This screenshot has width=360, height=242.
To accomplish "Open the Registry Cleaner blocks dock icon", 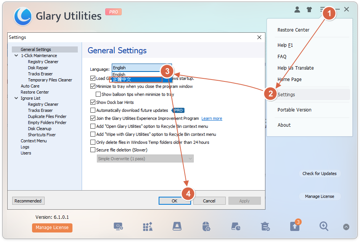I will [x=148, y=226].
